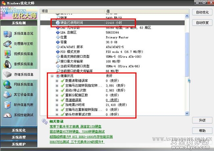Open 系统信息总览 computer icon
The width and height of the screenshot is (214, 151).
click(x=7, y=34)
